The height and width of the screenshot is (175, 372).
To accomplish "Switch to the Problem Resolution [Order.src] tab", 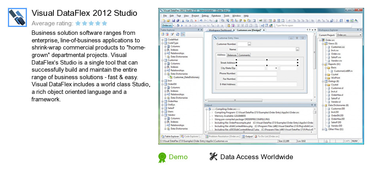I will [x=223, y=137].
